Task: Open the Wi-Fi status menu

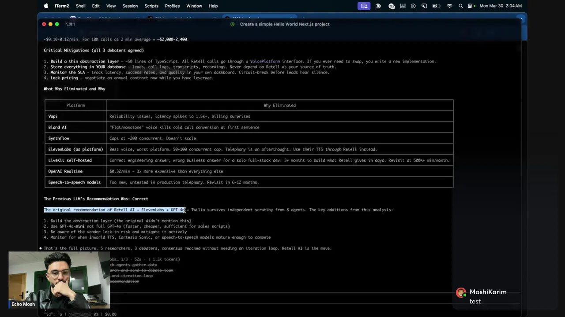Action: point(449,6)
